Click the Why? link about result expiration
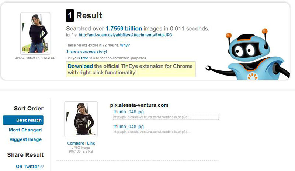The image size is (295, 171). click(125, 45)
